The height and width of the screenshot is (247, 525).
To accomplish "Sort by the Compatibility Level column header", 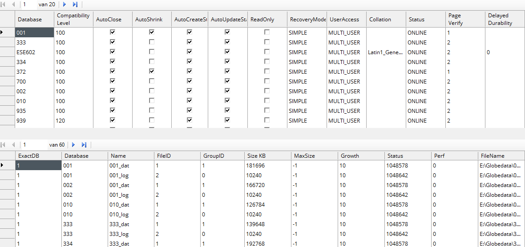I will 73,19.
